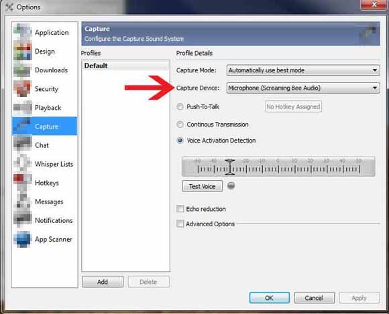389x314 pixels.
Task: Open the Messages label
Action: [x=49, y=202]
